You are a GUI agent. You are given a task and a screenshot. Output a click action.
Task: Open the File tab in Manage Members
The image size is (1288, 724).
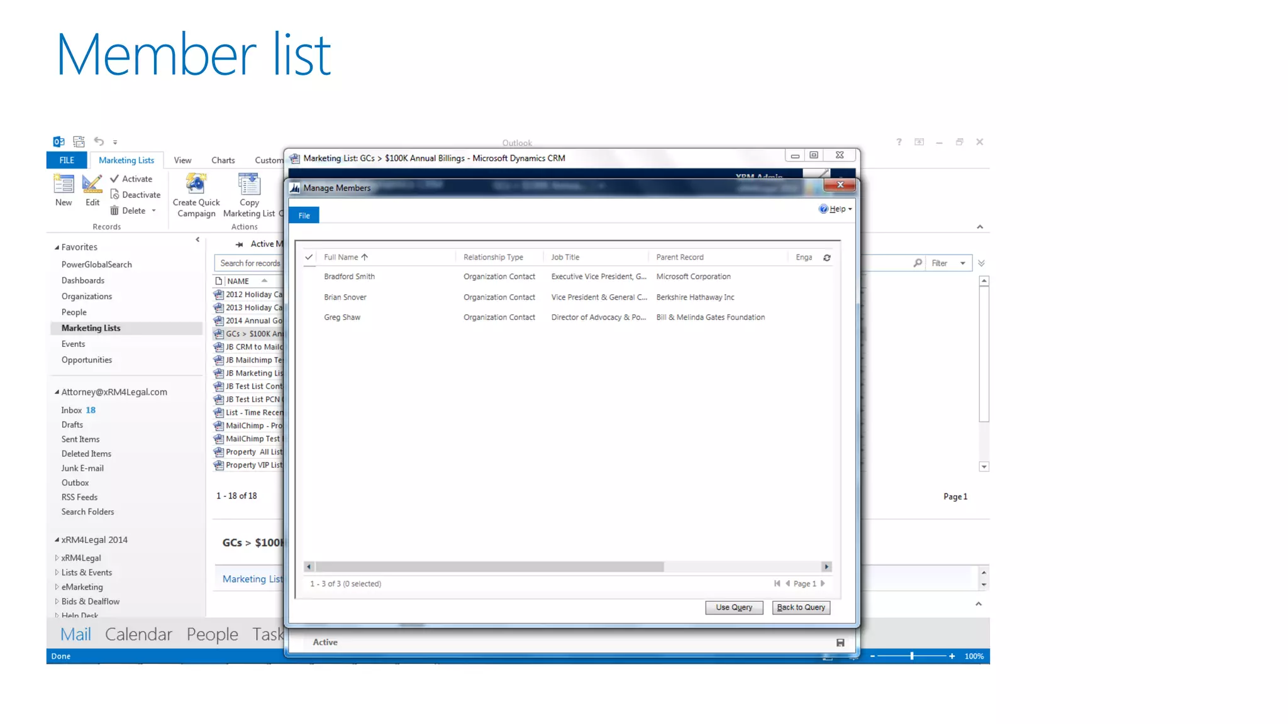coord(304,216)
